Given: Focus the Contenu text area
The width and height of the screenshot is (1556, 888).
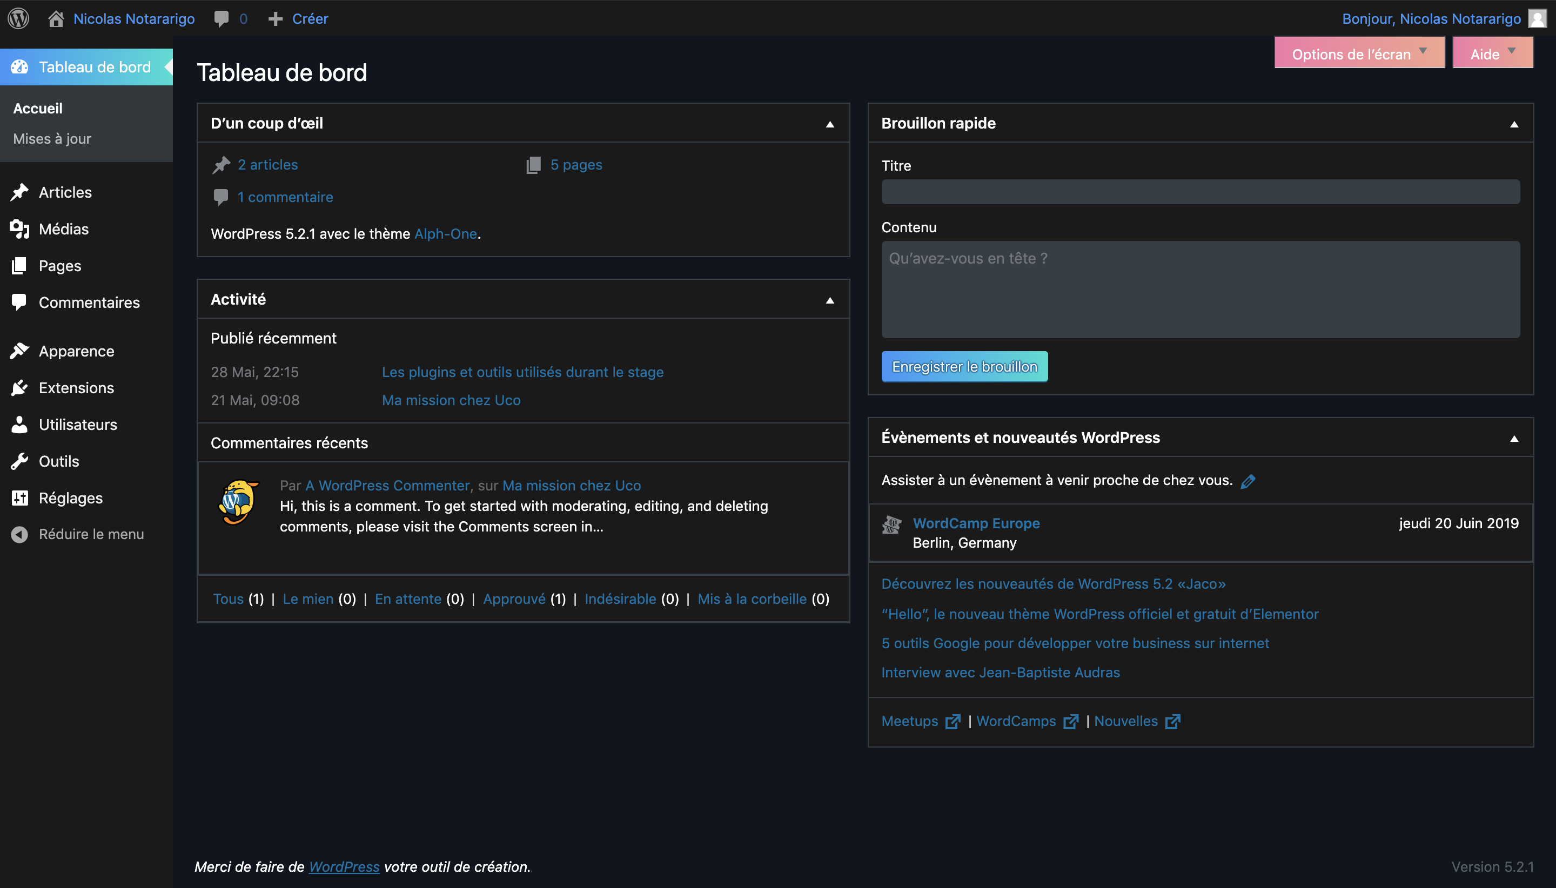Looking at the screenshot, I should [x=1200, y=289].
